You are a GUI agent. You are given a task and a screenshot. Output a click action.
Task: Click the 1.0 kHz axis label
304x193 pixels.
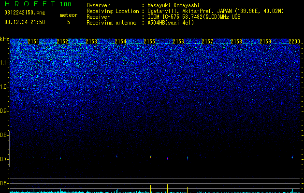tap(4, 87)
